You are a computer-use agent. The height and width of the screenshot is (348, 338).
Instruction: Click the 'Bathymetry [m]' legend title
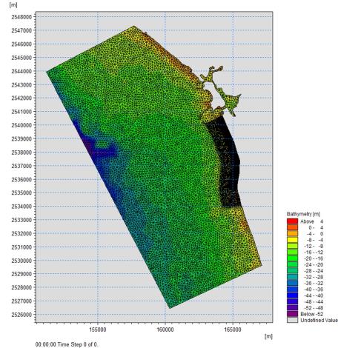303,214
